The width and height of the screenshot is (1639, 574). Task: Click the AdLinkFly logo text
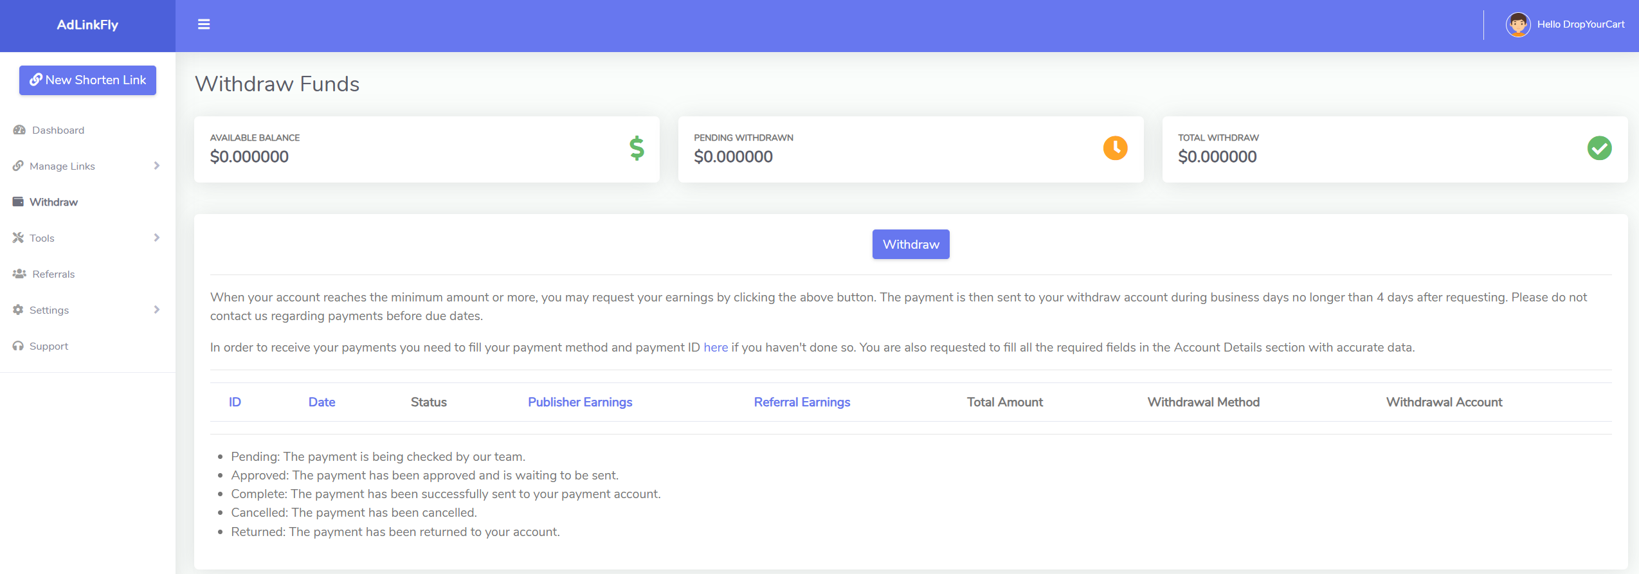pos(87,25)
